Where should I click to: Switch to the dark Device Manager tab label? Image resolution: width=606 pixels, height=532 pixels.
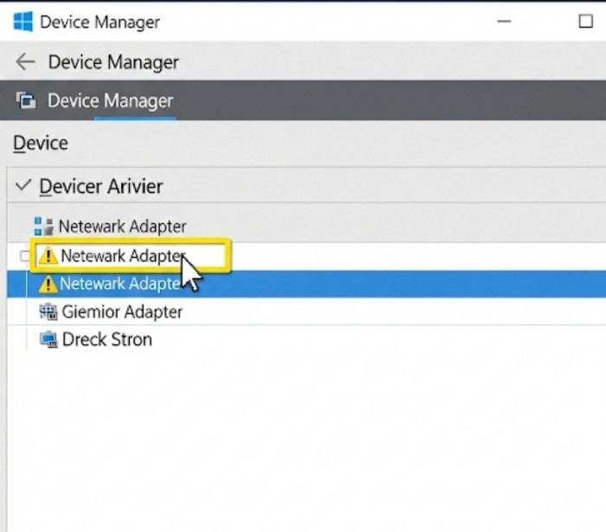[110, 101]
